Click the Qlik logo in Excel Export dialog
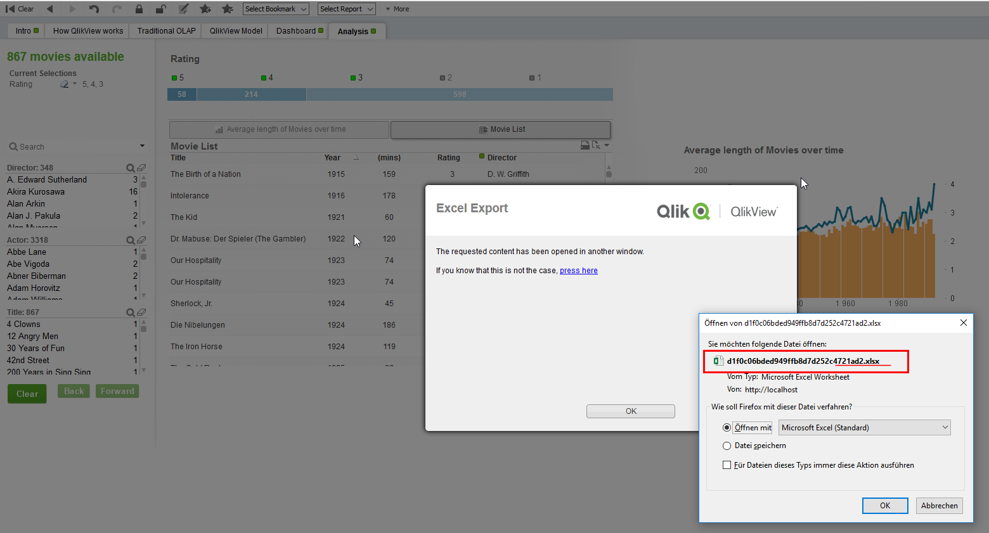The image size is (989, 533). pos(683,211)
